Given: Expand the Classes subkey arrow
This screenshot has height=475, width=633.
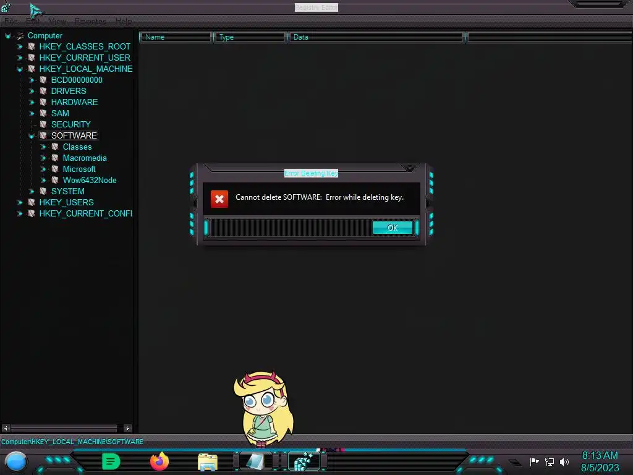Looking at the screenshot, I should [43, 147].
